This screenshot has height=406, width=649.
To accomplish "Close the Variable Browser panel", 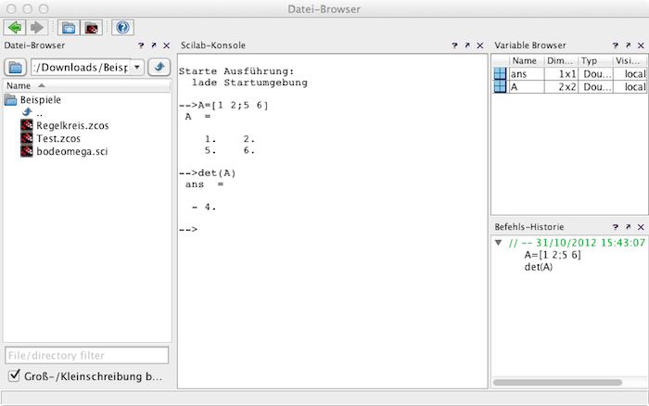I will tap(641, 45).
